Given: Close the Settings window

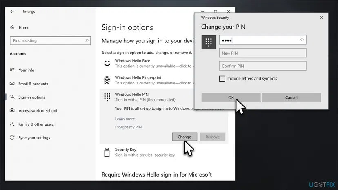Looking at the screenshot, I should click(x=229, y=11).
